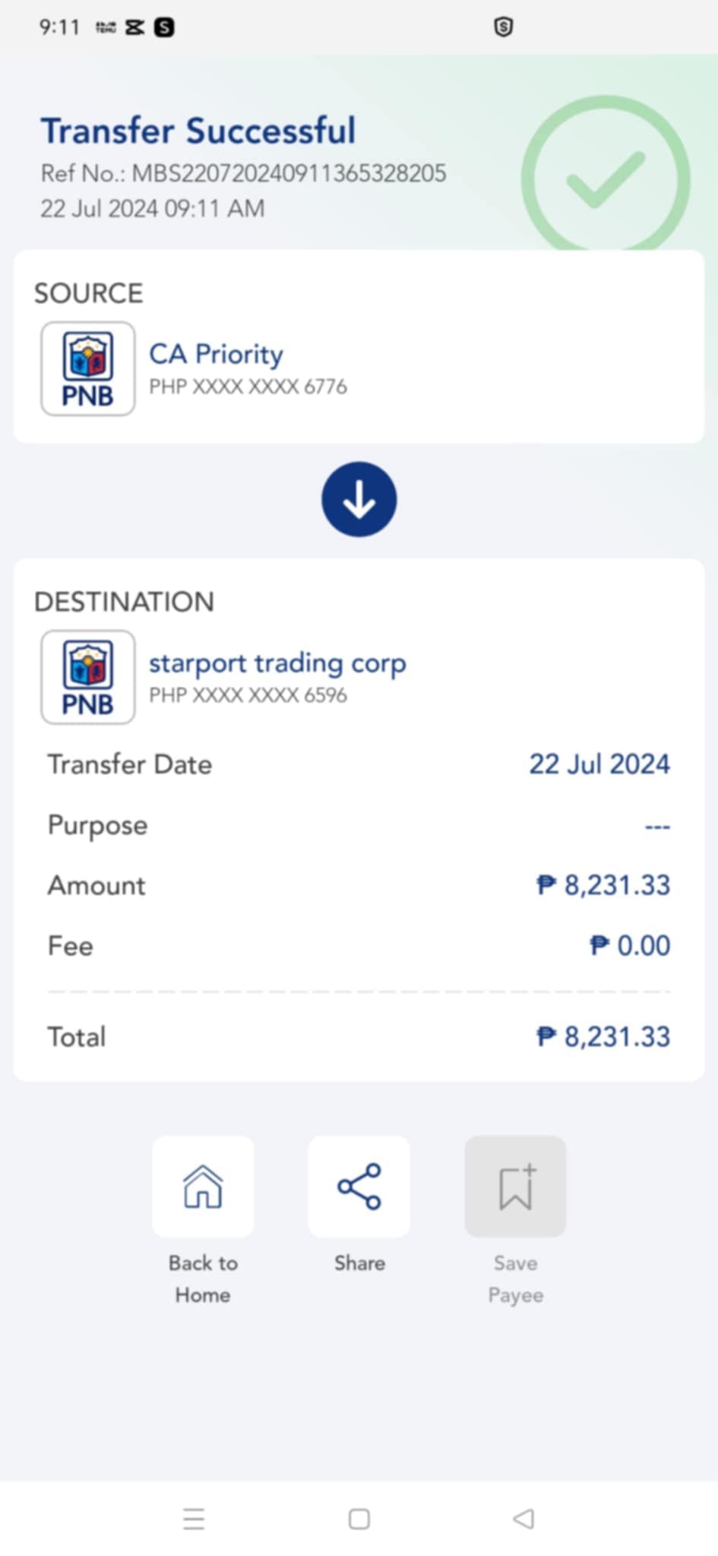Tap the Total amount ₱ 8,231.33
The height and width of the screenshot is (1556, 718).
coord(603,1036)
